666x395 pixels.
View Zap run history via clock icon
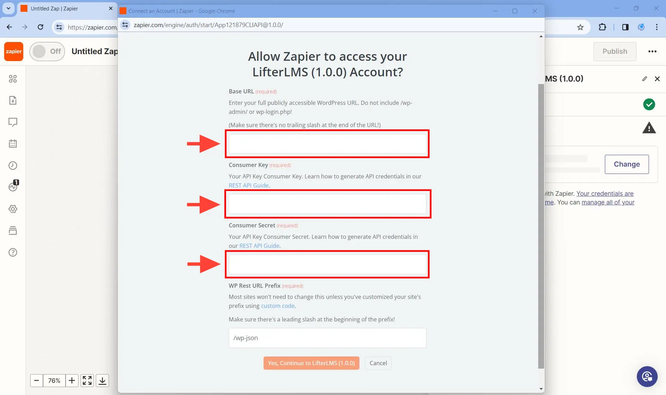click(x=13, y=166)
